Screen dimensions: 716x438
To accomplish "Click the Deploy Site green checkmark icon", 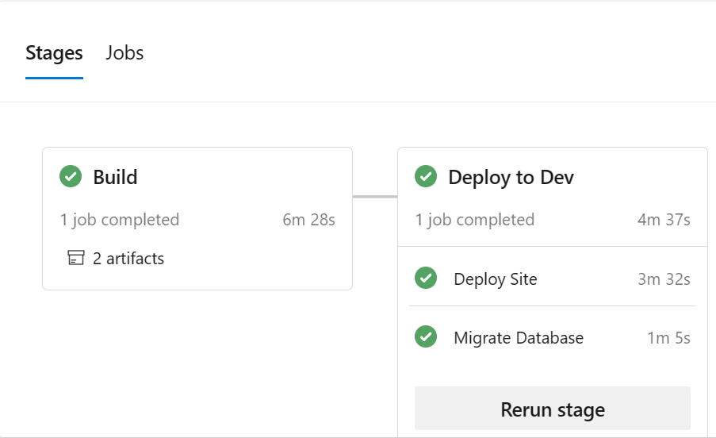I will point(426,279).
